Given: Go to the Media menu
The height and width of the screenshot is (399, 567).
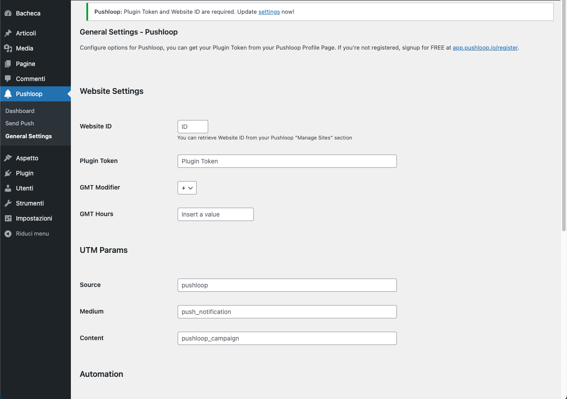Looking at the screenshot, I should pyautogui.click(x=35, y=48).
